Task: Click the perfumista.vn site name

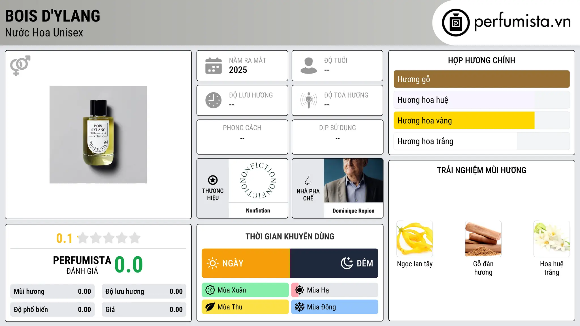Action: coord(522,22)
